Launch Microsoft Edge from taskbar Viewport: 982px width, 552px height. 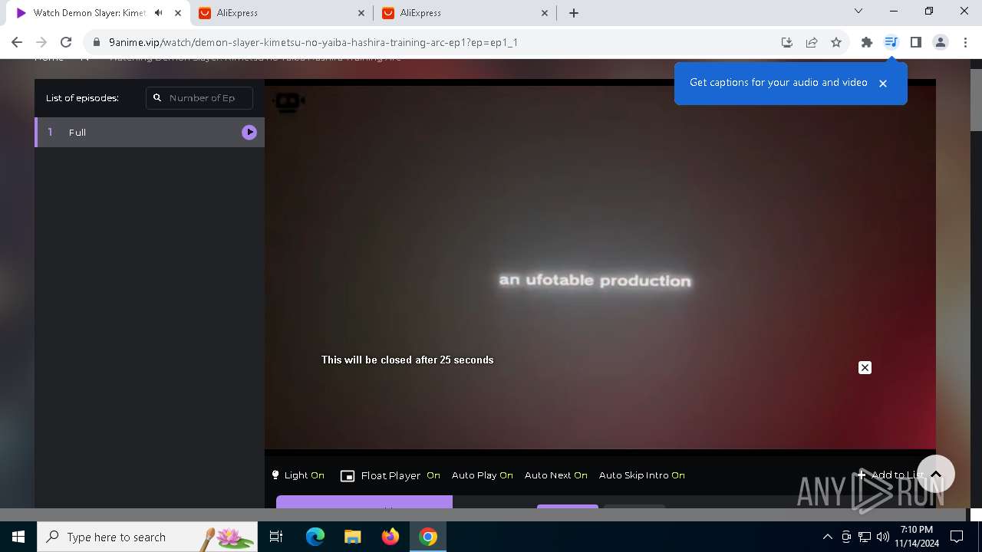[315, 537]
